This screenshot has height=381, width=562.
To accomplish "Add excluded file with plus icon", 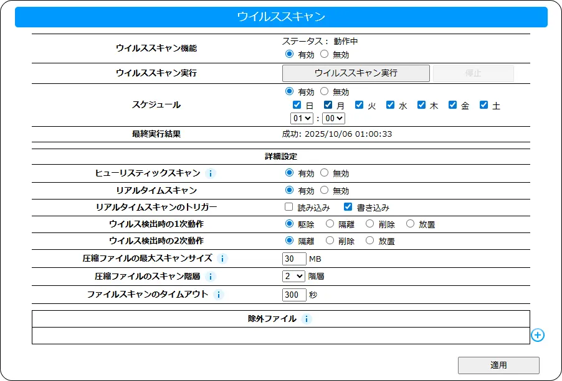I will (x=538, y=335).
